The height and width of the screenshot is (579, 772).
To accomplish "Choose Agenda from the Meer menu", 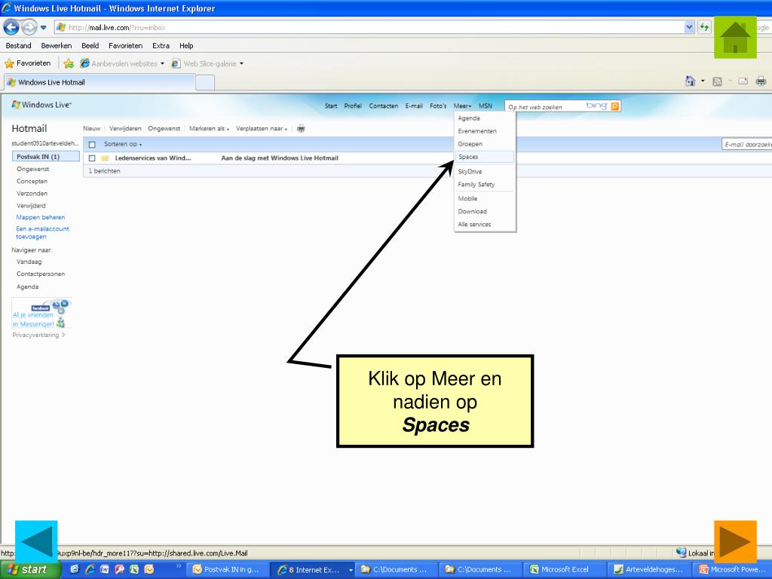I will click(485, 118).
